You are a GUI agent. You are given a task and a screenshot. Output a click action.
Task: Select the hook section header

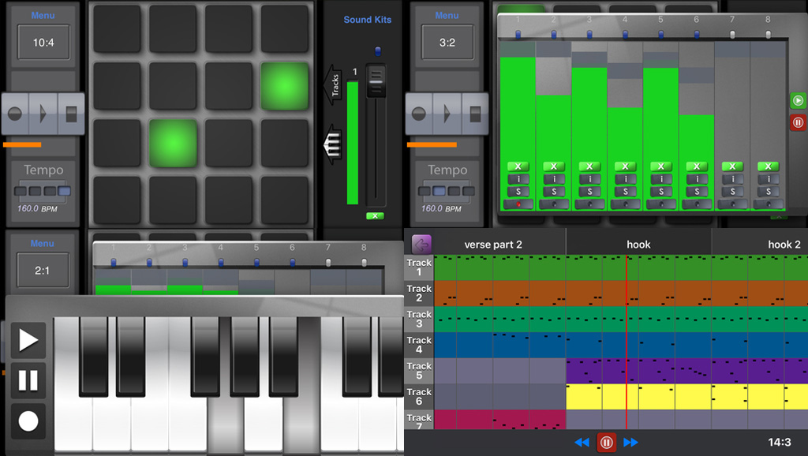[638, 245]
